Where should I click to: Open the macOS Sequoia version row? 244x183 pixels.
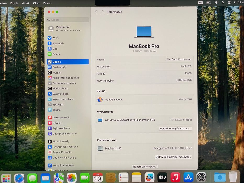click(x=144, y=99)
